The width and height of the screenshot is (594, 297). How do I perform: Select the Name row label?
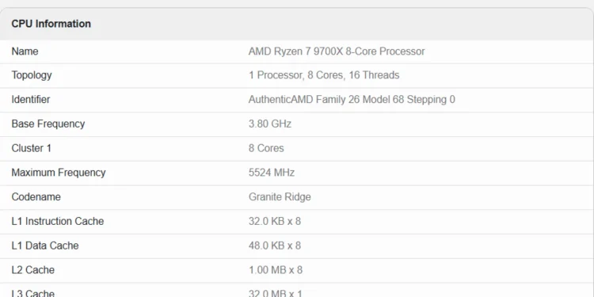click(25, 51)
